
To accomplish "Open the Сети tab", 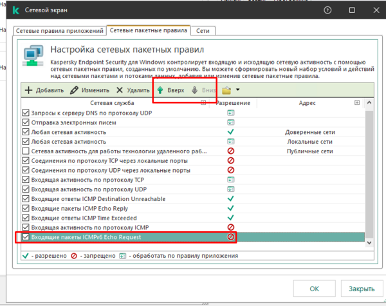I will [203, 30].
